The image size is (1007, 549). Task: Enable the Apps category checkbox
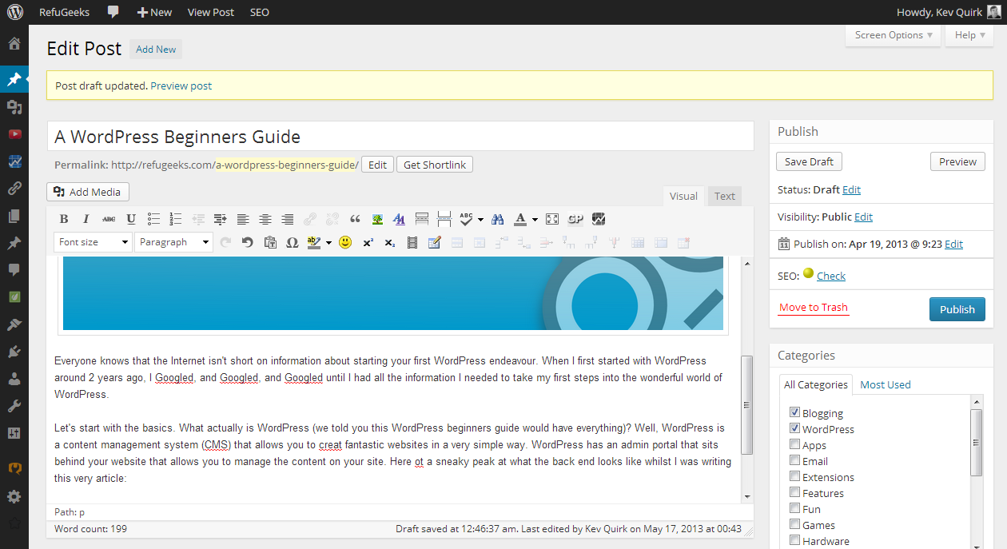pyautogui.click(x=794, y=444)
